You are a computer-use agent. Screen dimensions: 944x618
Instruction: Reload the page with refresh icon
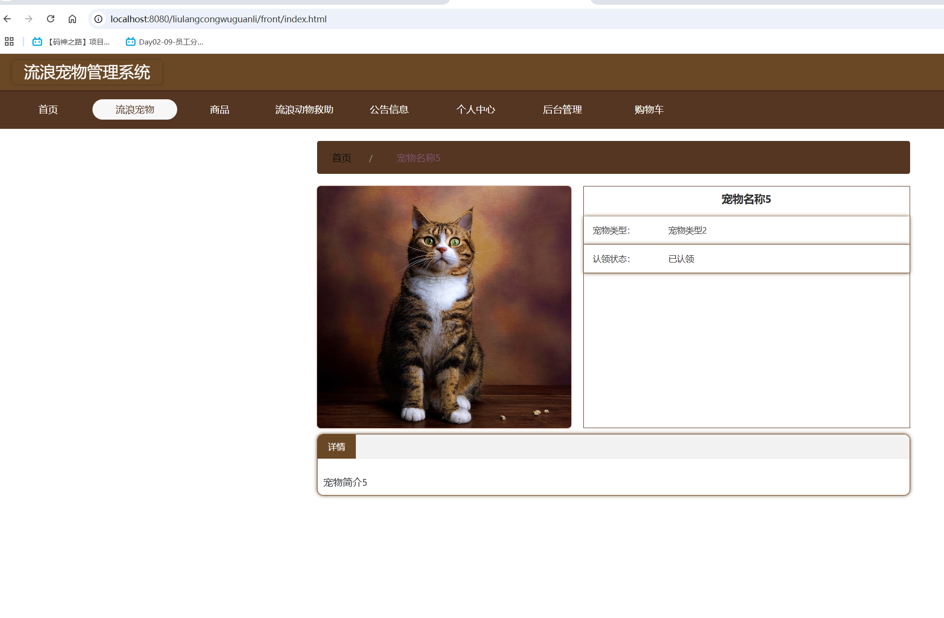pyautogui.click(x=50, y=19)
